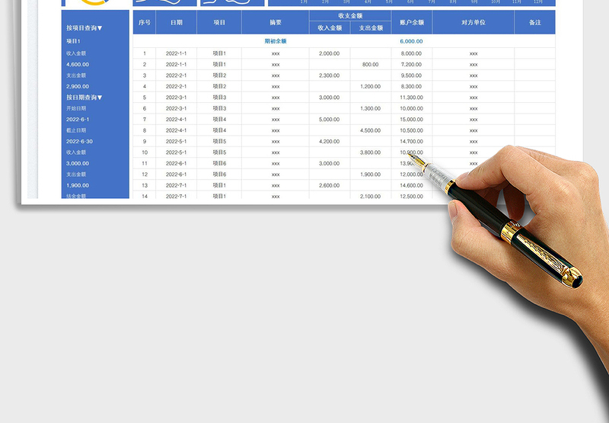The height and width of the screenshot is (423, 609).
Task: Select the 对方单位 column header
Action: click(473, 23)
